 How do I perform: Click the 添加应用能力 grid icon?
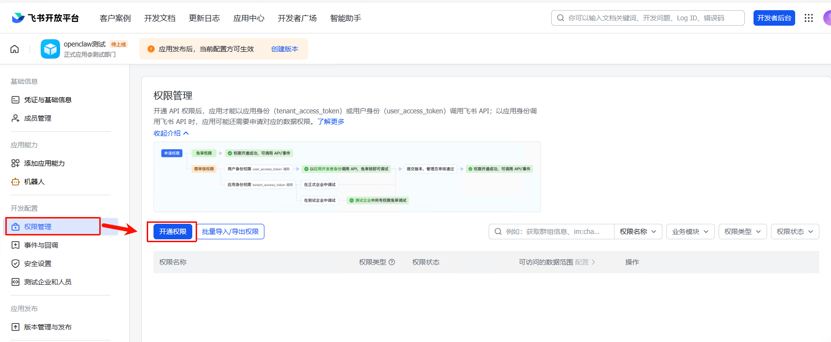coord(15,163)
